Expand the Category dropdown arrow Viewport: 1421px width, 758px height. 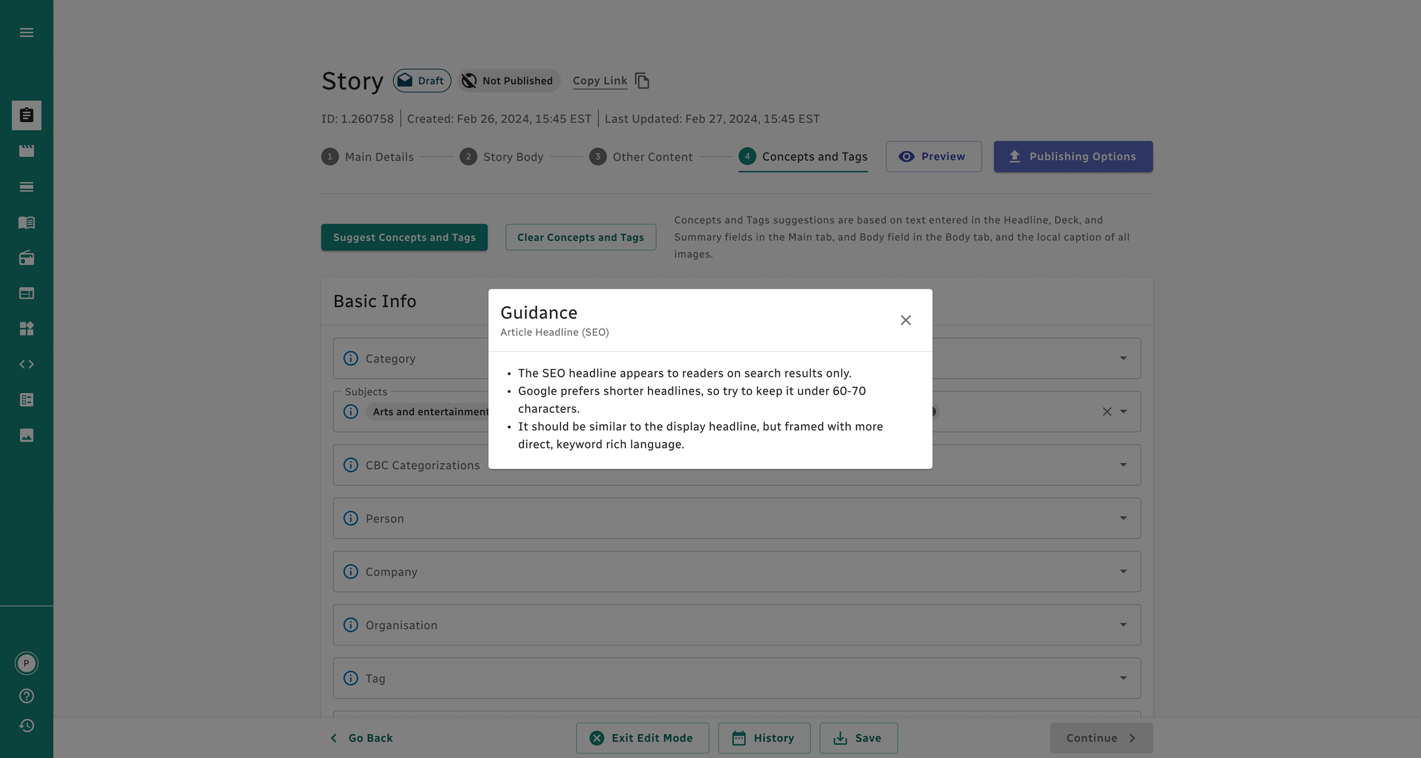[1123, 358]
